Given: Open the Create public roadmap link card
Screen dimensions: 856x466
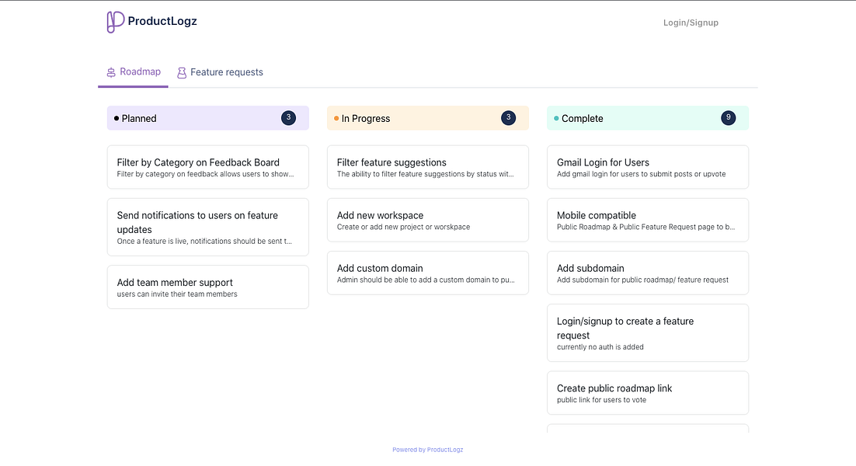Looking at the screenshot, I should pos(647,393).
